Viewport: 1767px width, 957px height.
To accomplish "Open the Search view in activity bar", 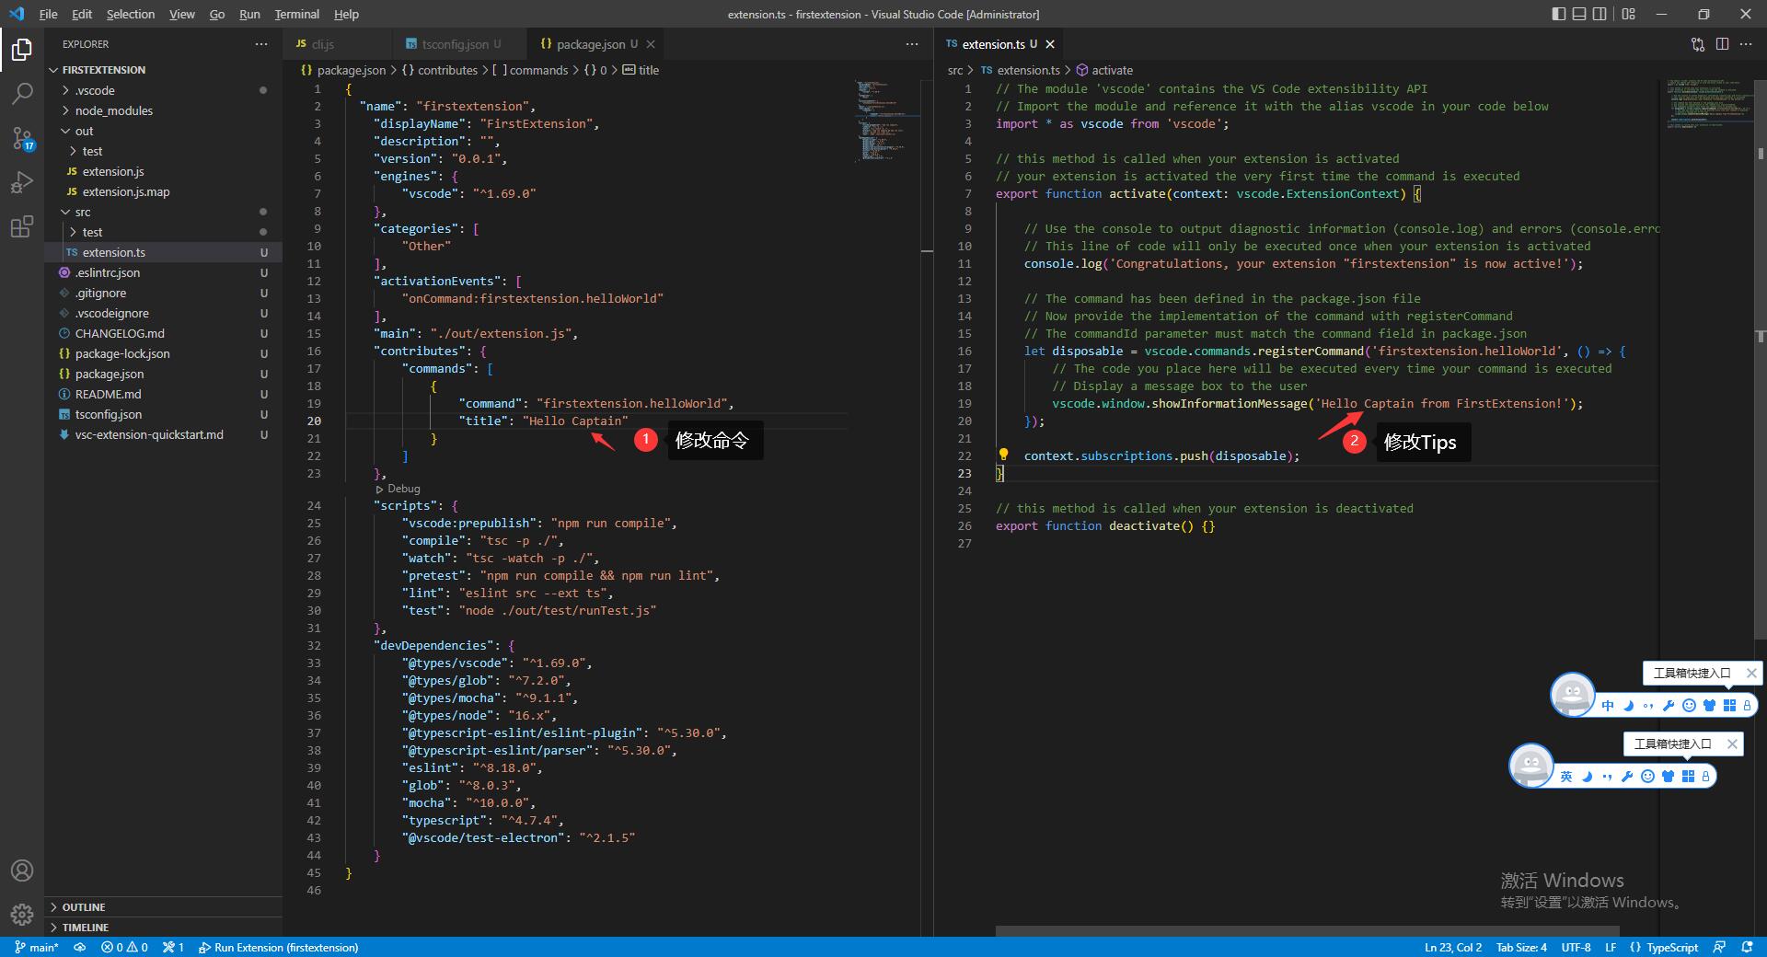I will pos(22,93).
